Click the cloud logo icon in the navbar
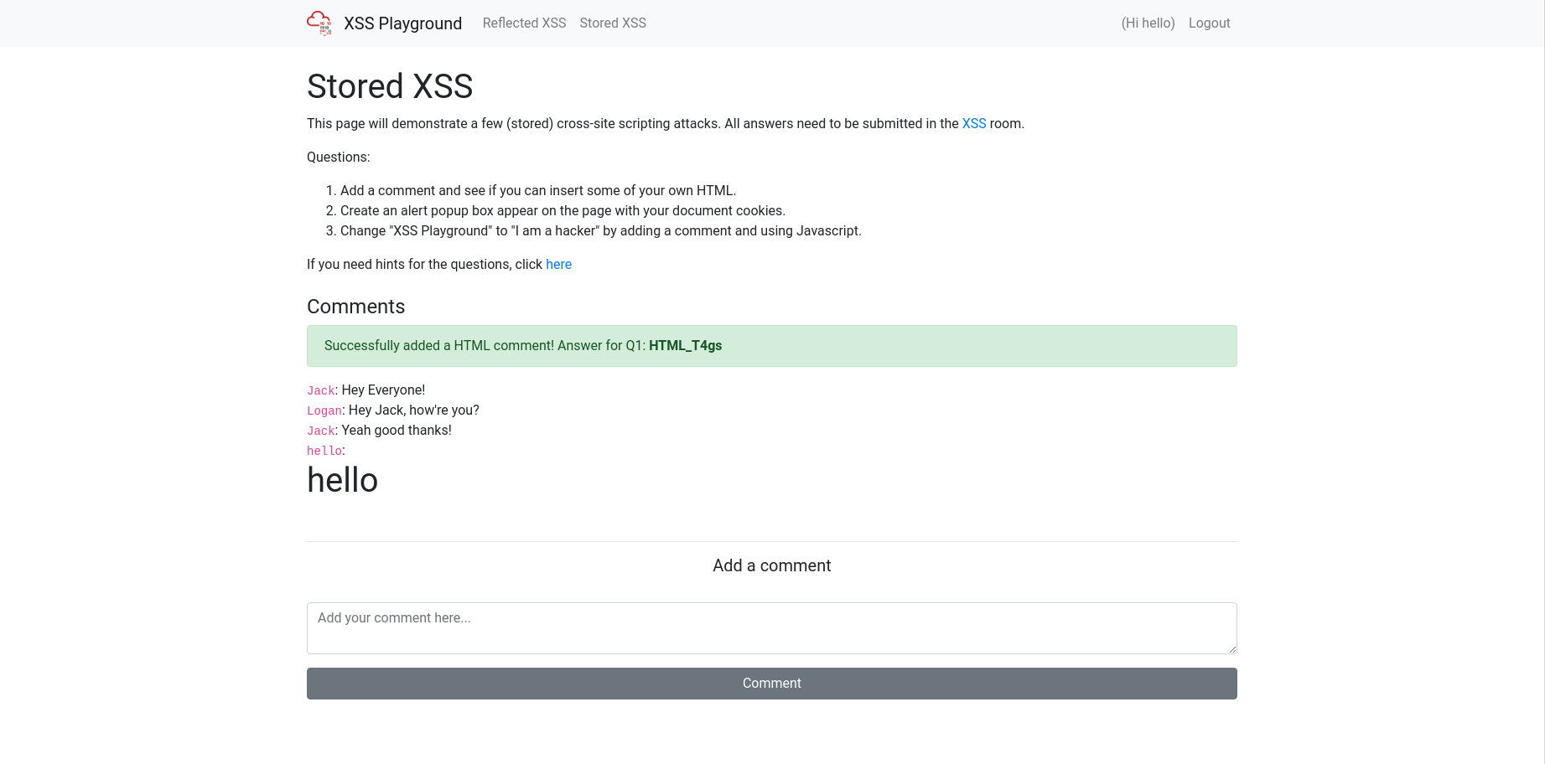This screenshot has width=1545, height=764. click(319, 23)
